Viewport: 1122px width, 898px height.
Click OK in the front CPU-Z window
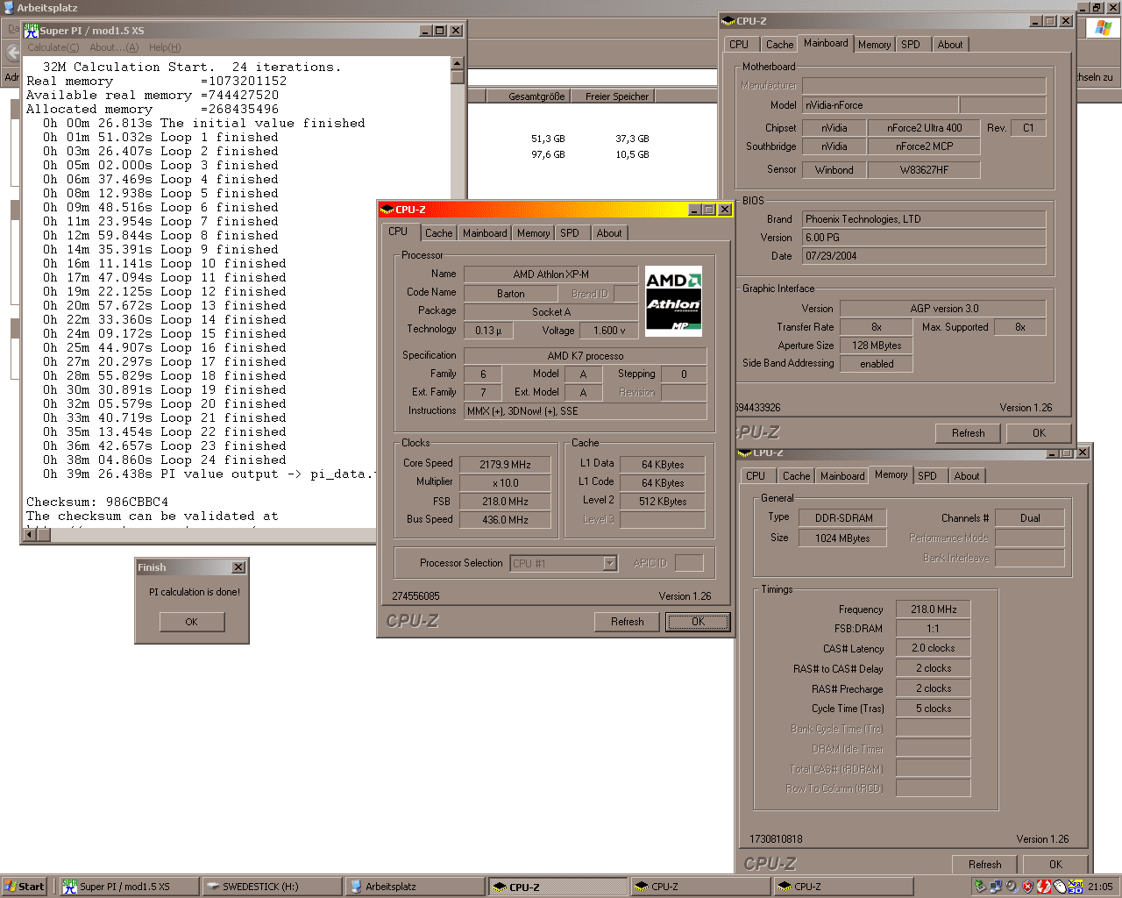(x=698, y=622)
